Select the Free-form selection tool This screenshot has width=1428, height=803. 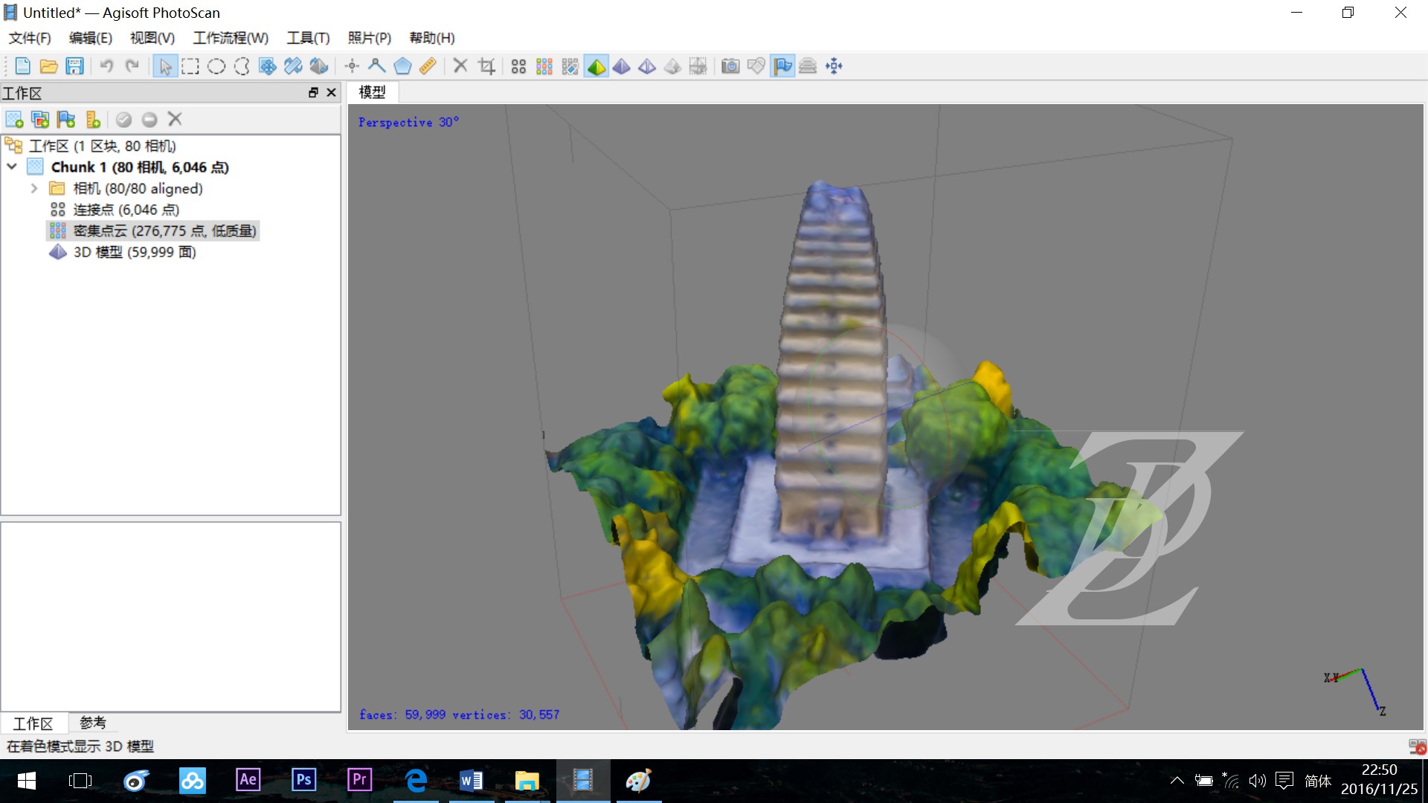coord(242,66)
